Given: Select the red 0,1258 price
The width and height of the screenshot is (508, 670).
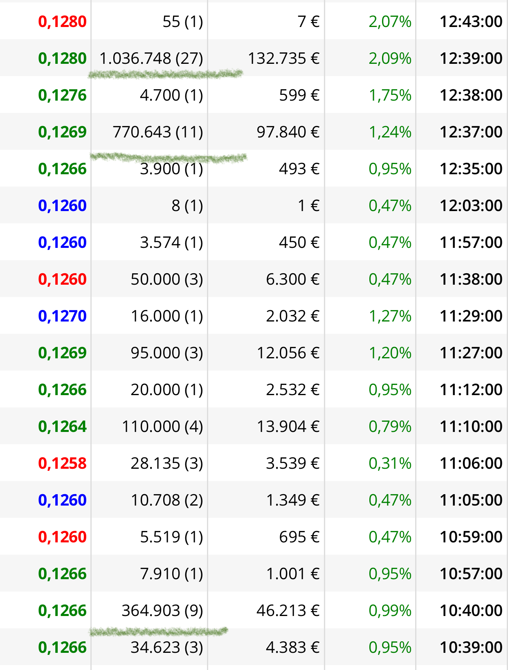Looking at the screenshot, I should (62, 463).
